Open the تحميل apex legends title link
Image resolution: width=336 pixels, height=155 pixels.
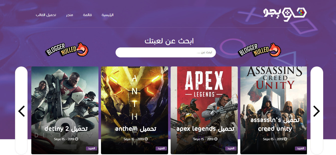click(x=205, y=129)
